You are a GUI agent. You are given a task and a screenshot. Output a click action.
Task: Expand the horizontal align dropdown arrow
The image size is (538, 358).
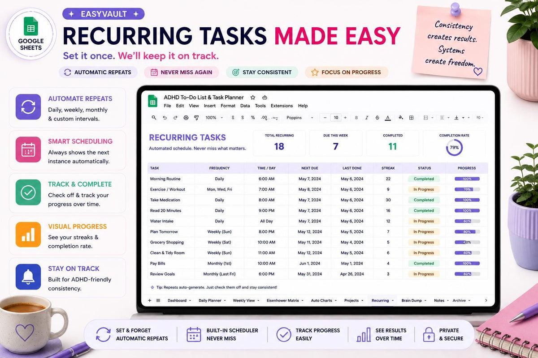(448, 118)
